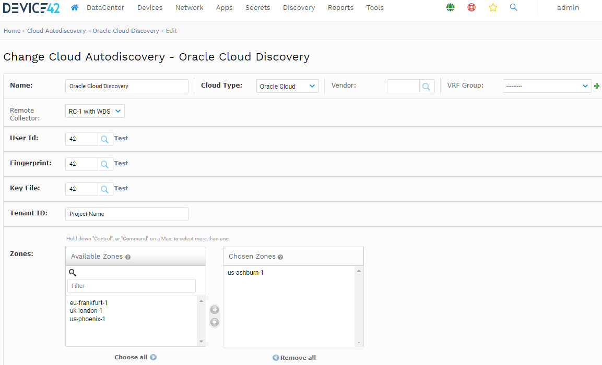This screenshot has width=602, height=365.
Task: Click Remove all in Chosen Zones
Action: (294, 357)
